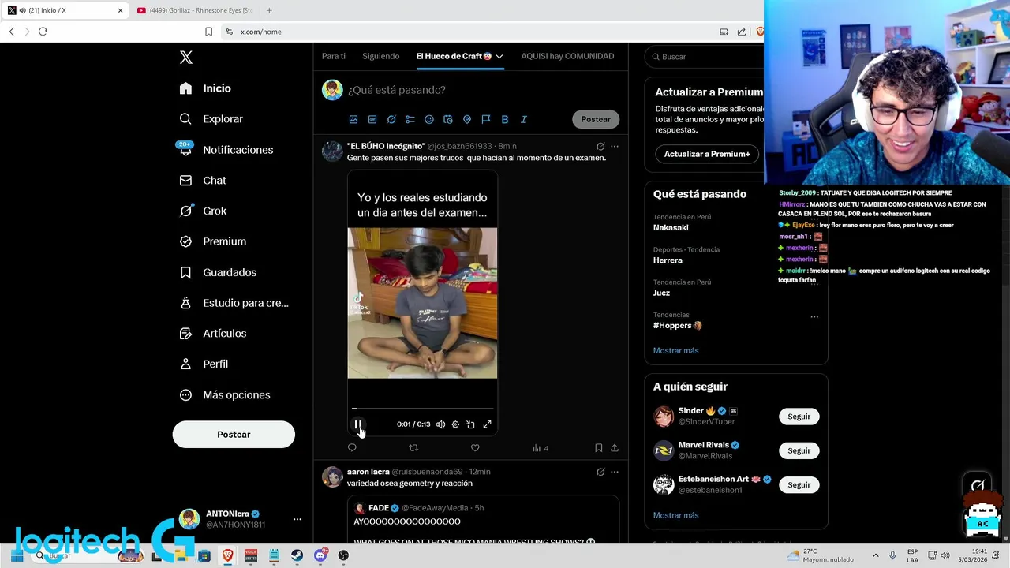Open Estudio para creadores in sidebar
This screenshot has height=568, width=1010.
pos(234,303)
